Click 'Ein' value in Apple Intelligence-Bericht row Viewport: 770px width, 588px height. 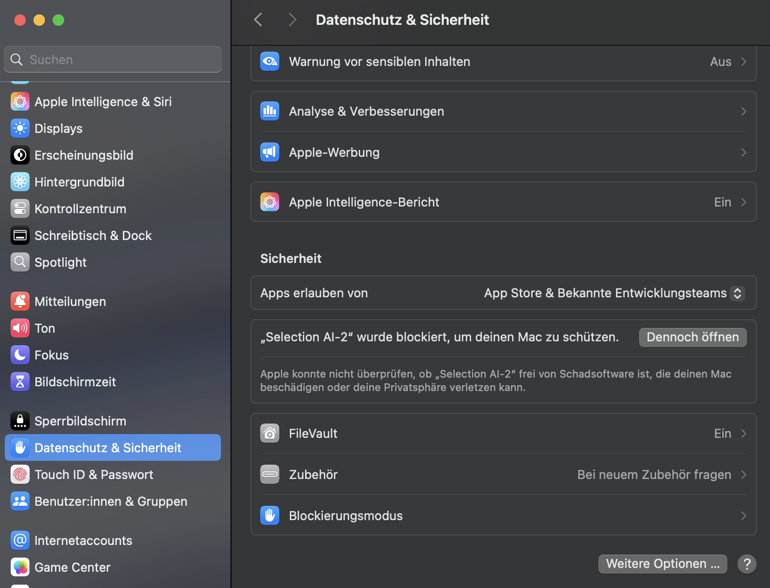[722, 202]
